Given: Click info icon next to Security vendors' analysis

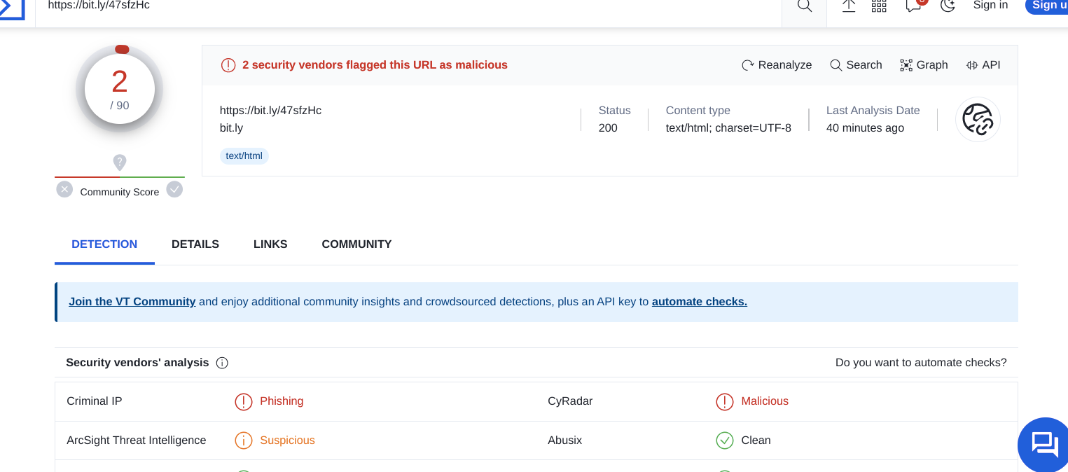Looking at the screenshot, I should click(222, 363).
